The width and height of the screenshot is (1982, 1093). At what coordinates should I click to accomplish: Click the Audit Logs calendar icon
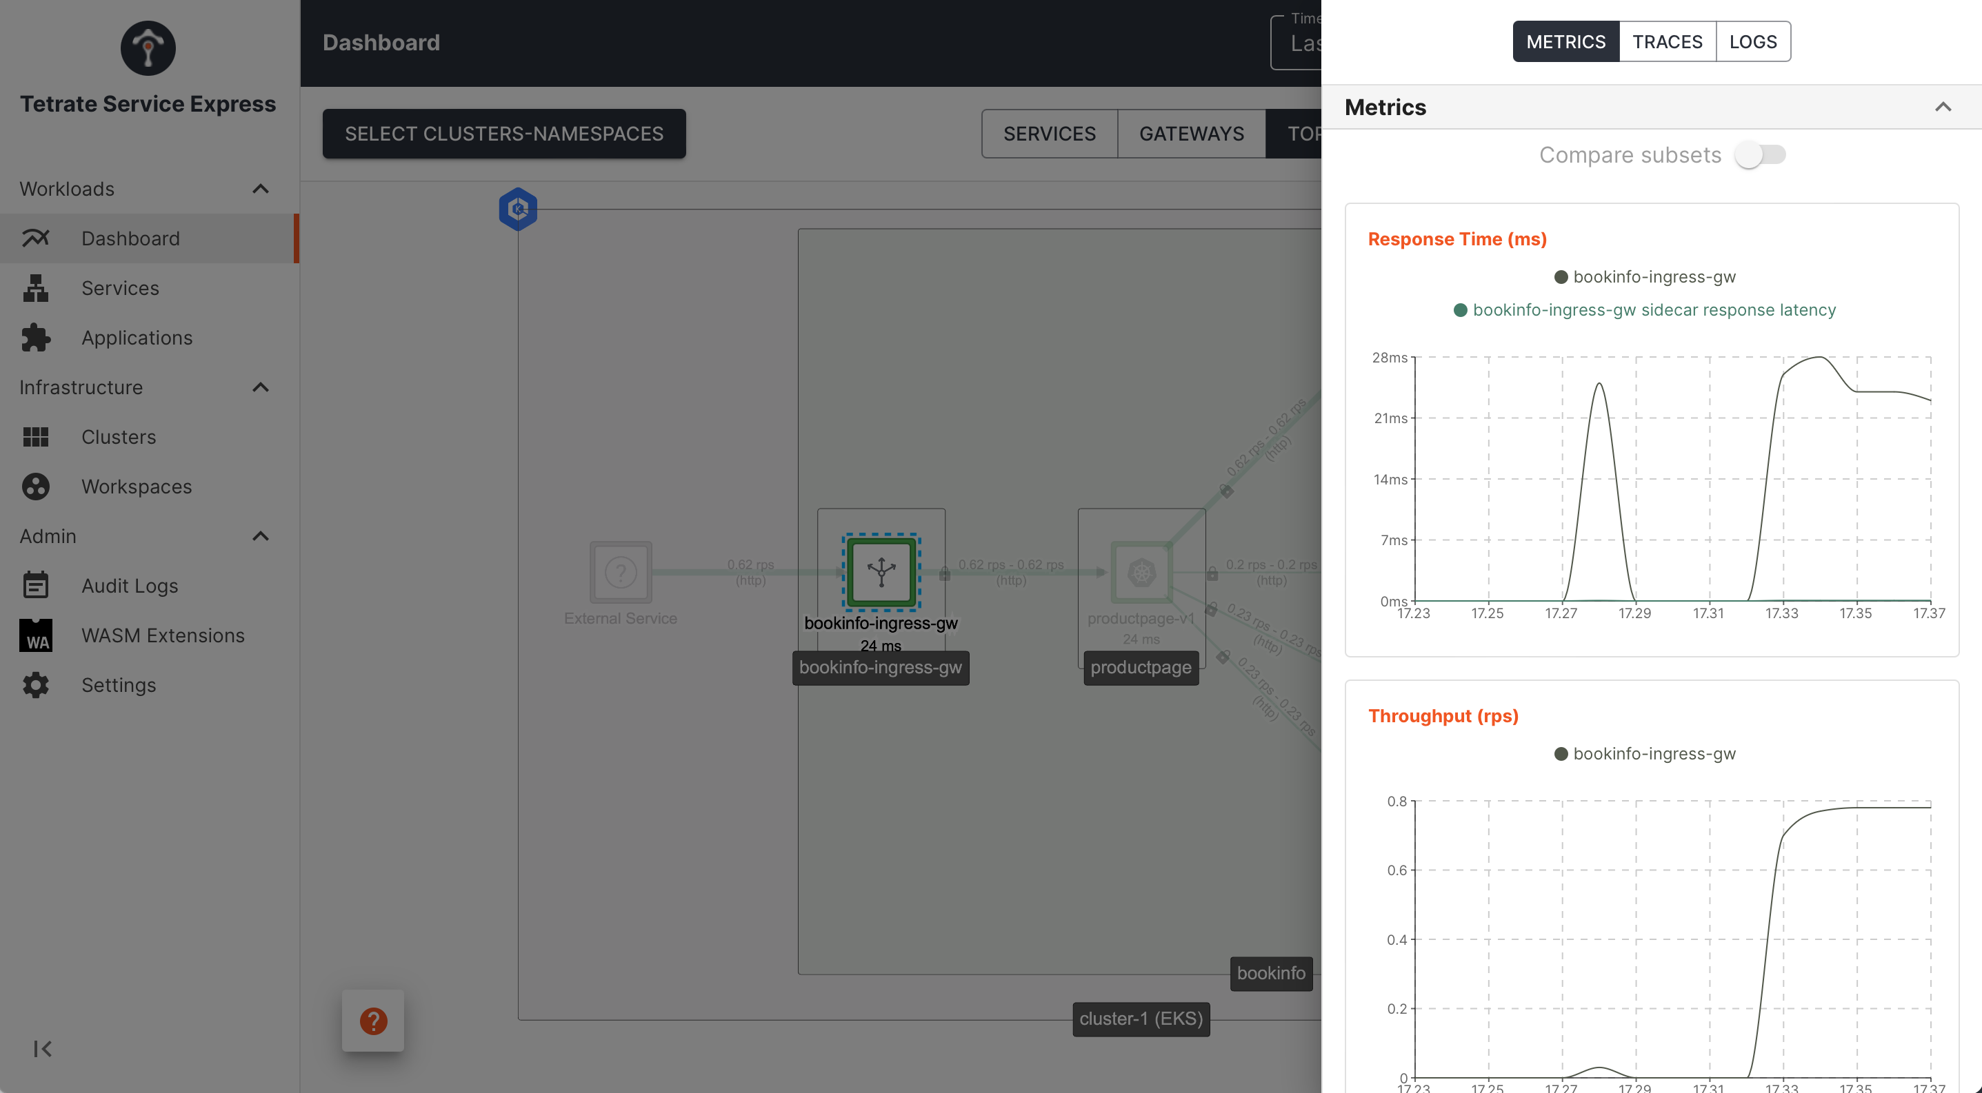35,586
